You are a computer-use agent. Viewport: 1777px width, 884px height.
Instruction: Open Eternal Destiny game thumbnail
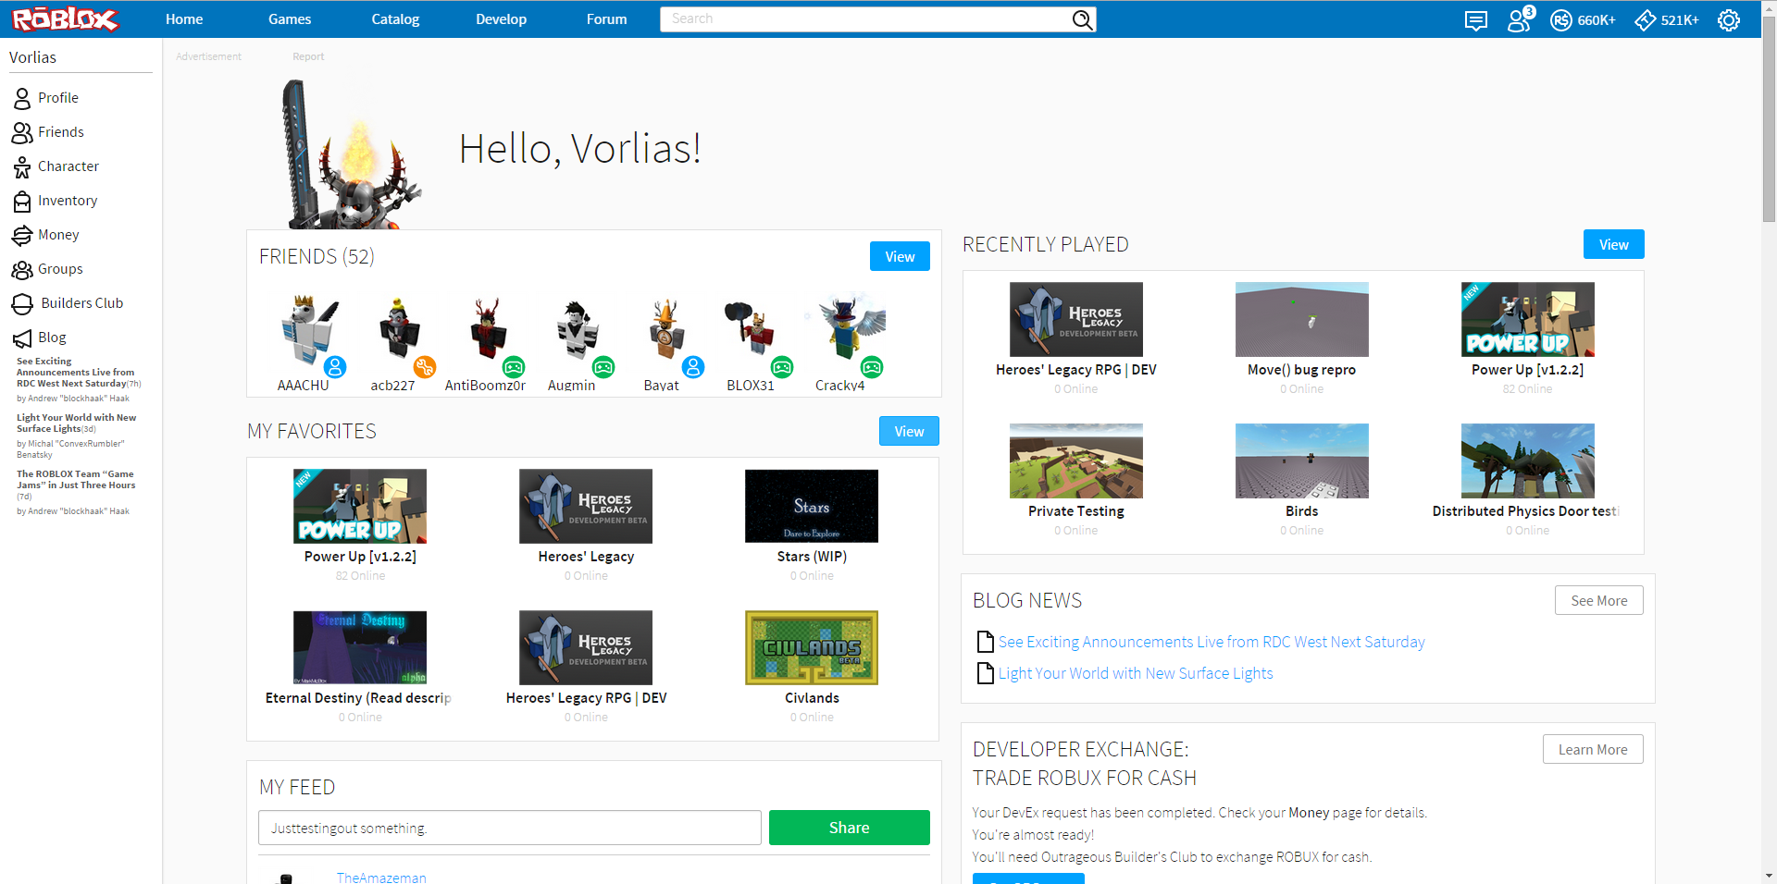(x=360, y=647)
